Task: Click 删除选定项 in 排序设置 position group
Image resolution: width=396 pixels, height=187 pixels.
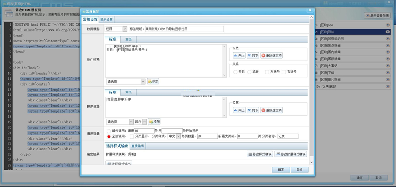Action: (271, 110)
